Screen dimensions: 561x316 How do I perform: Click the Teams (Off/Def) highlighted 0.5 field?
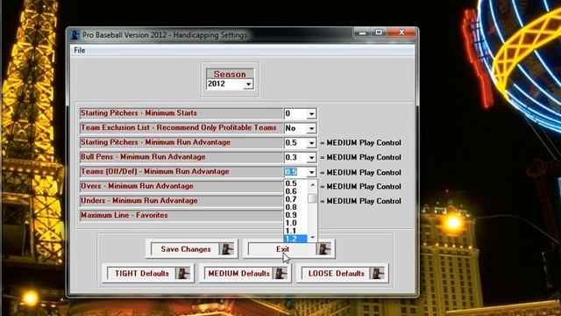tap(295, 172)
